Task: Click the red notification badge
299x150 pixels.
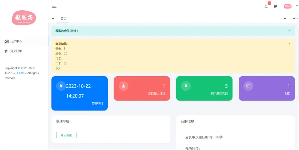Action: click(269, 3)
